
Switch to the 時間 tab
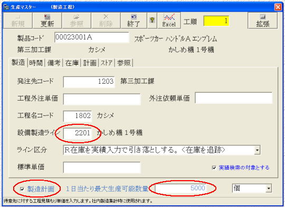click(x=36, y=63)
